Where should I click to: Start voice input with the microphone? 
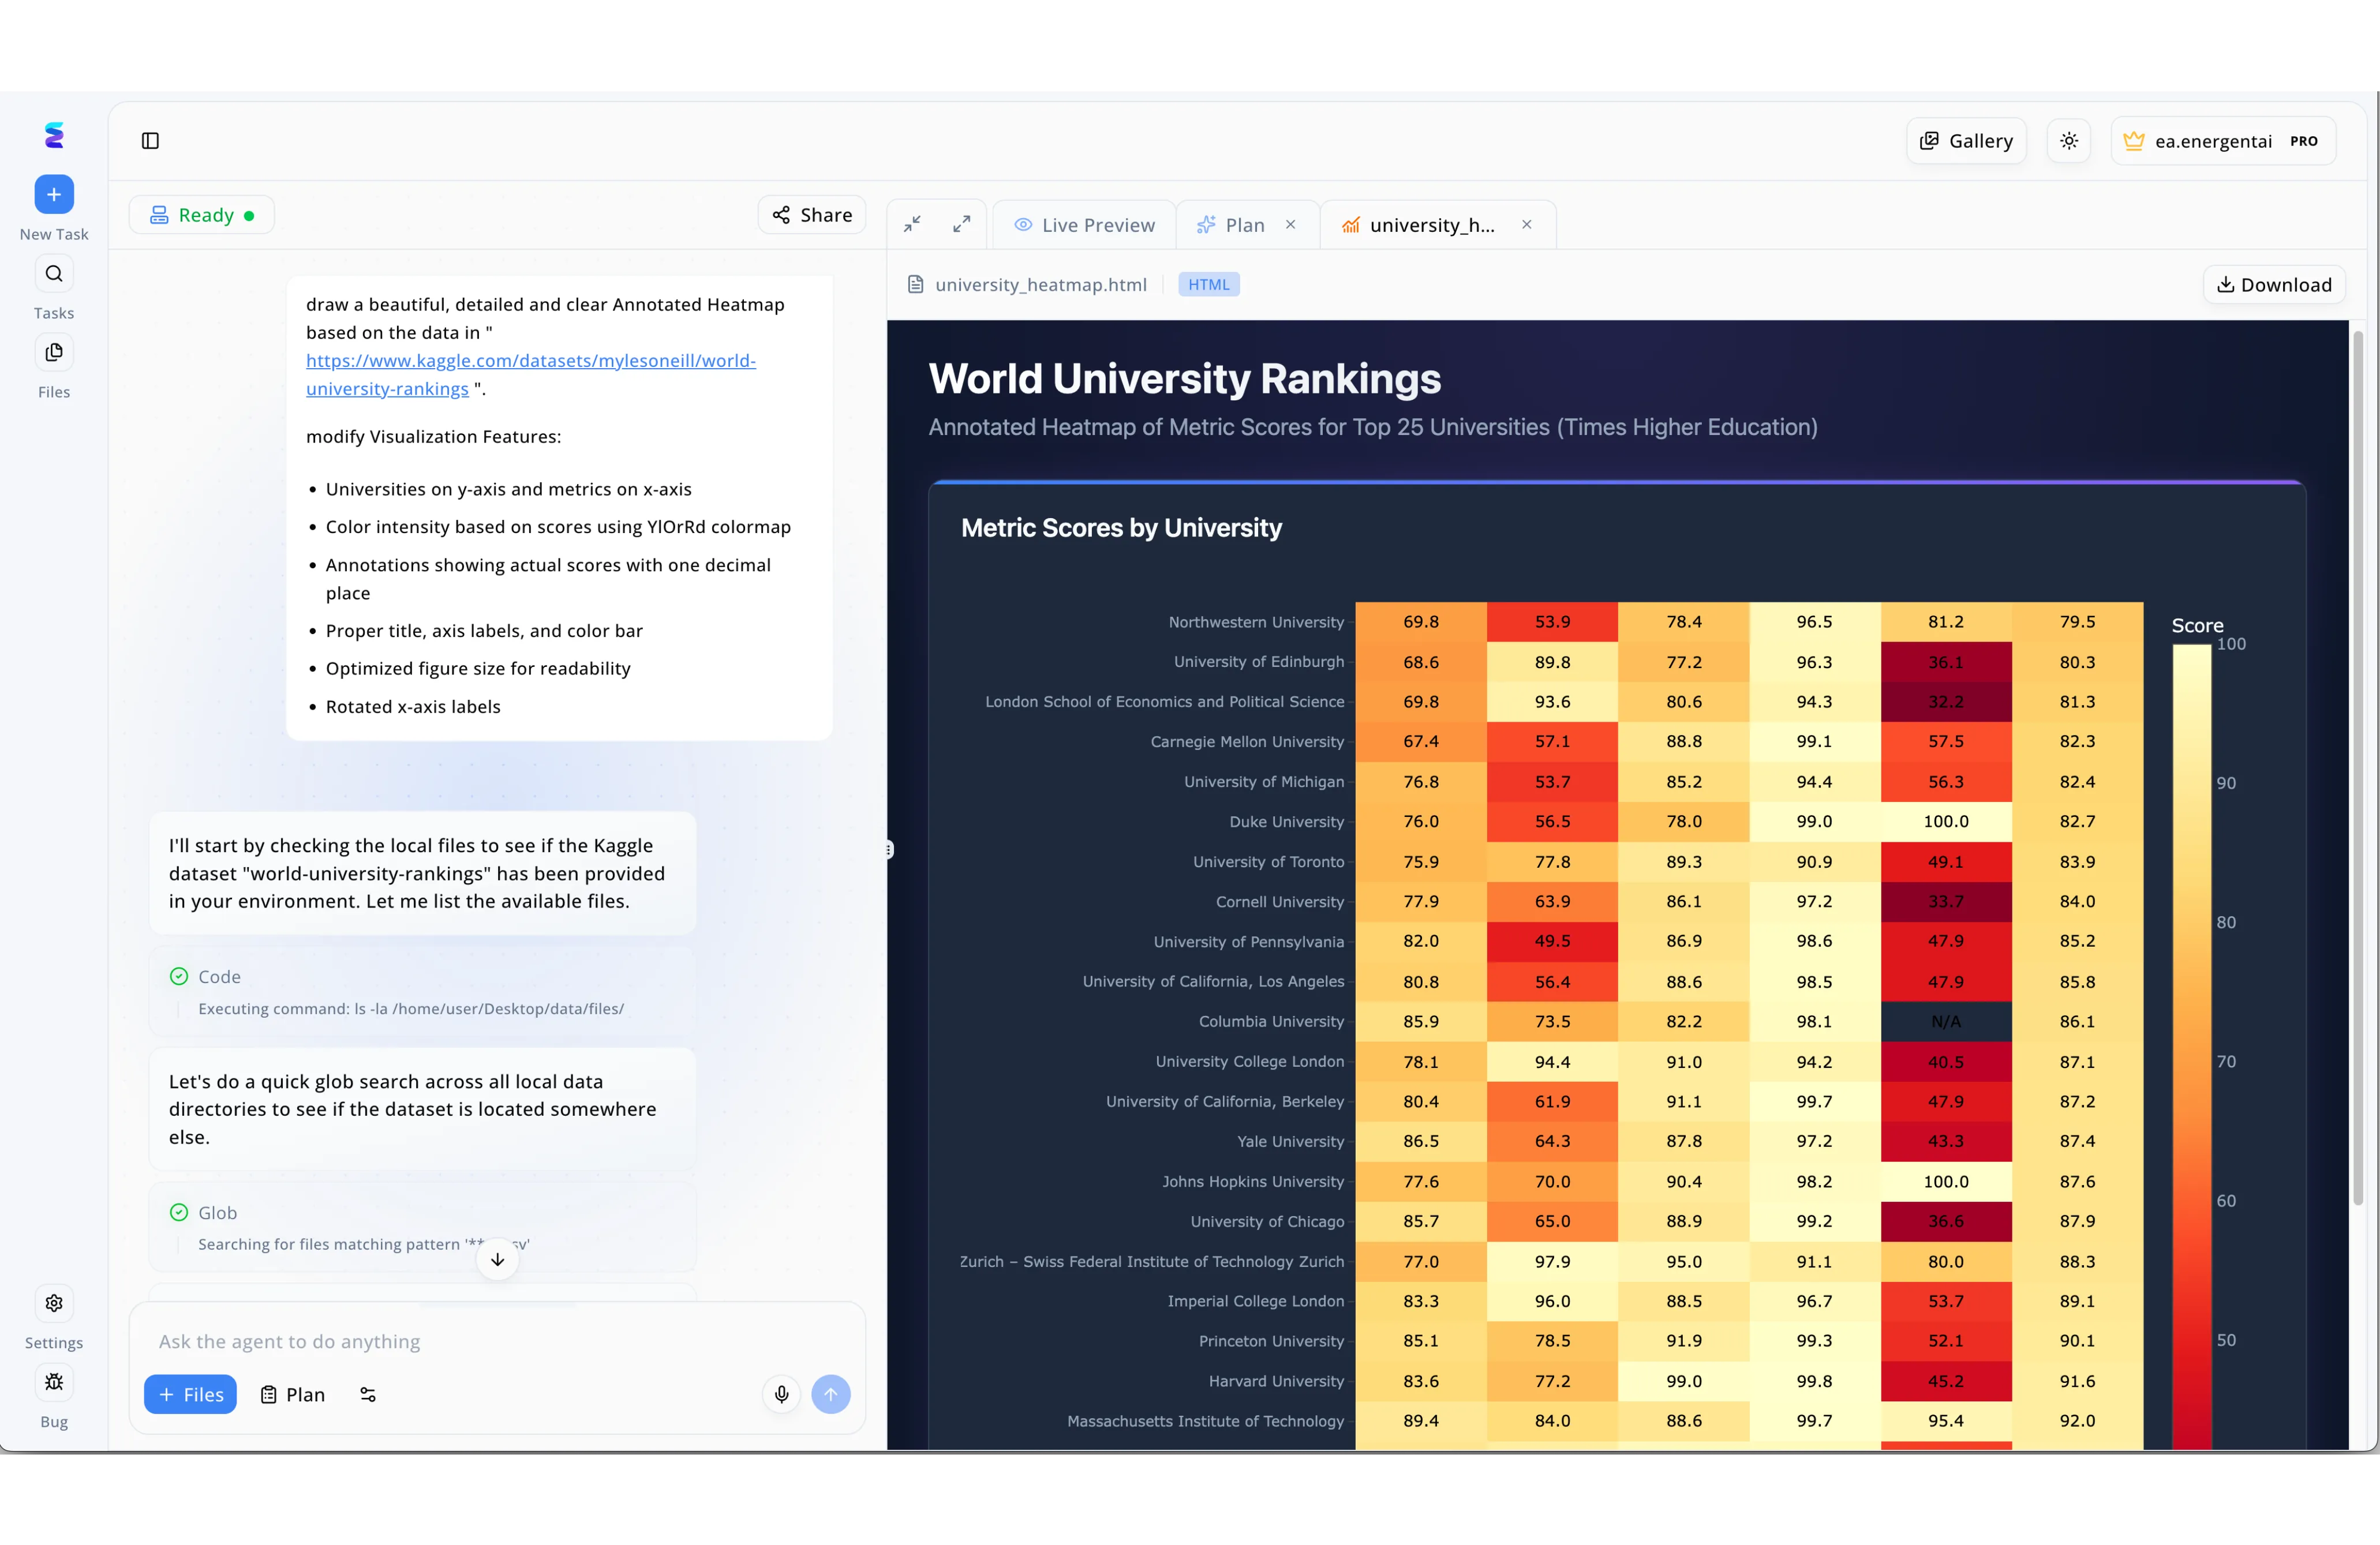781,1393
